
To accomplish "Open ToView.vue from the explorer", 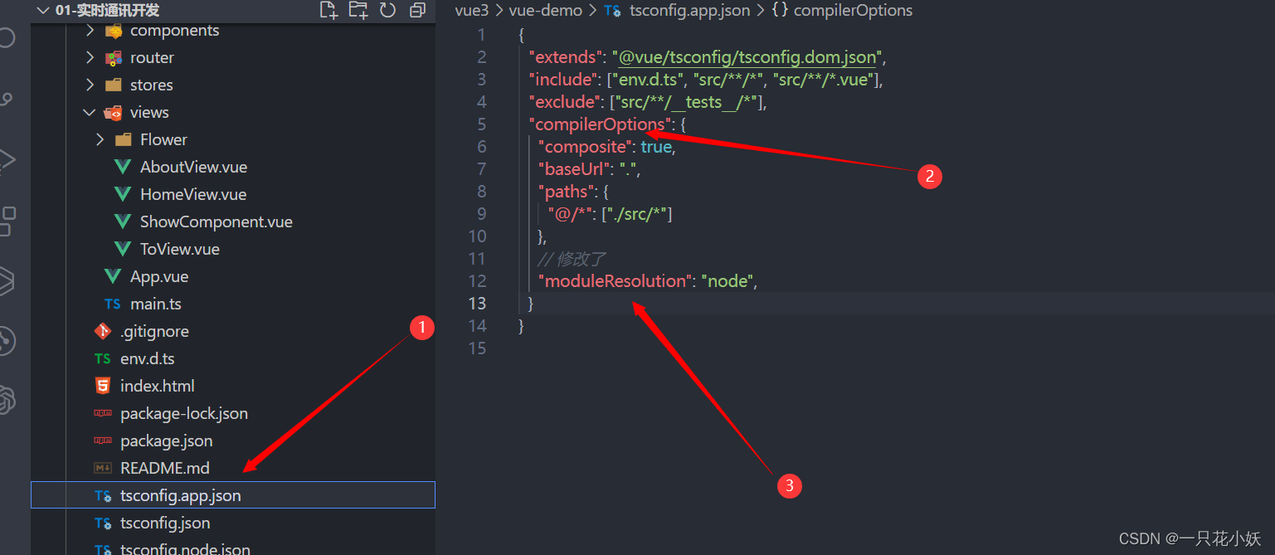I will coord(179,250).
